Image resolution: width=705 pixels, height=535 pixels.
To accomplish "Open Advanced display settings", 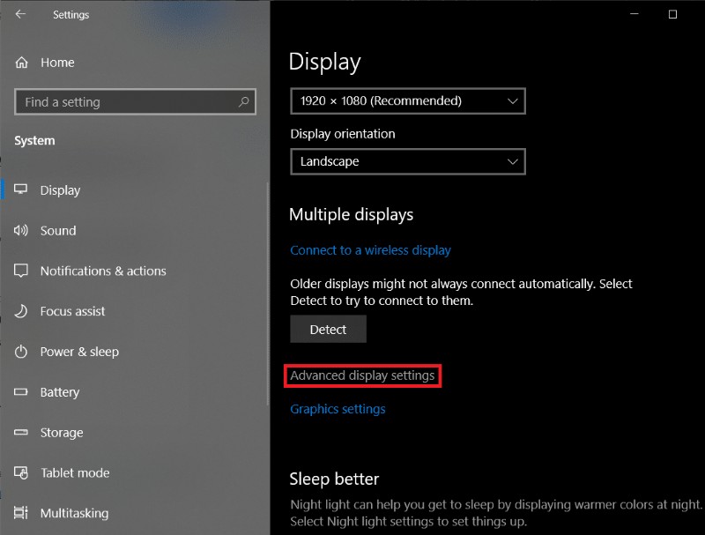I will tap(363, 375).
